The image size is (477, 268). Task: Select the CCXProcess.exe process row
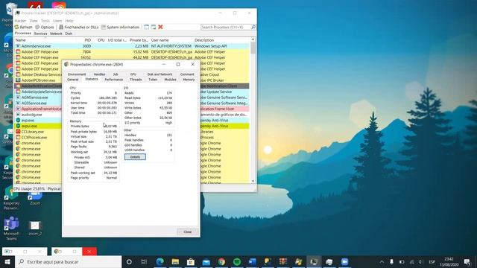(x=38, y=137)
